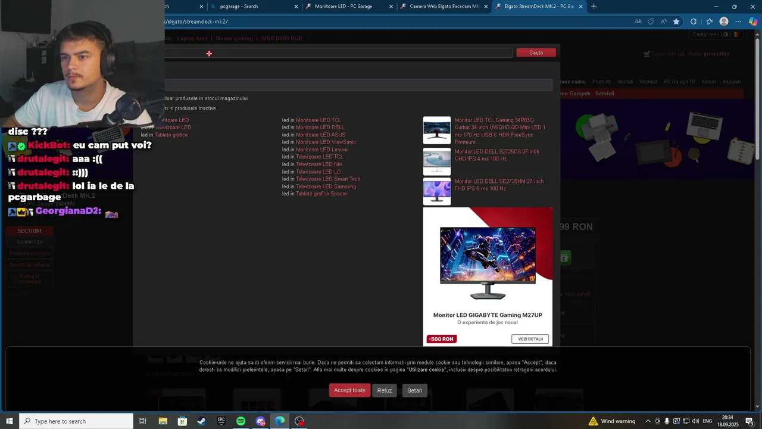This screenshot has width=762, height=429.
Task: Open Steam from the taskbar
Action: [202, 421]
